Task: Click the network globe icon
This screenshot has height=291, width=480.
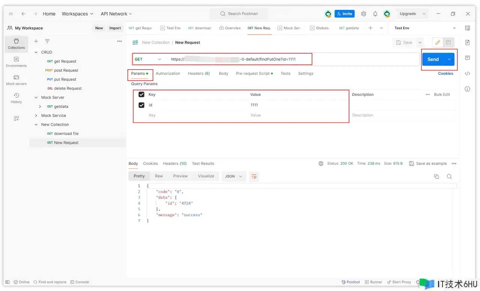Action: pos(321,164)
